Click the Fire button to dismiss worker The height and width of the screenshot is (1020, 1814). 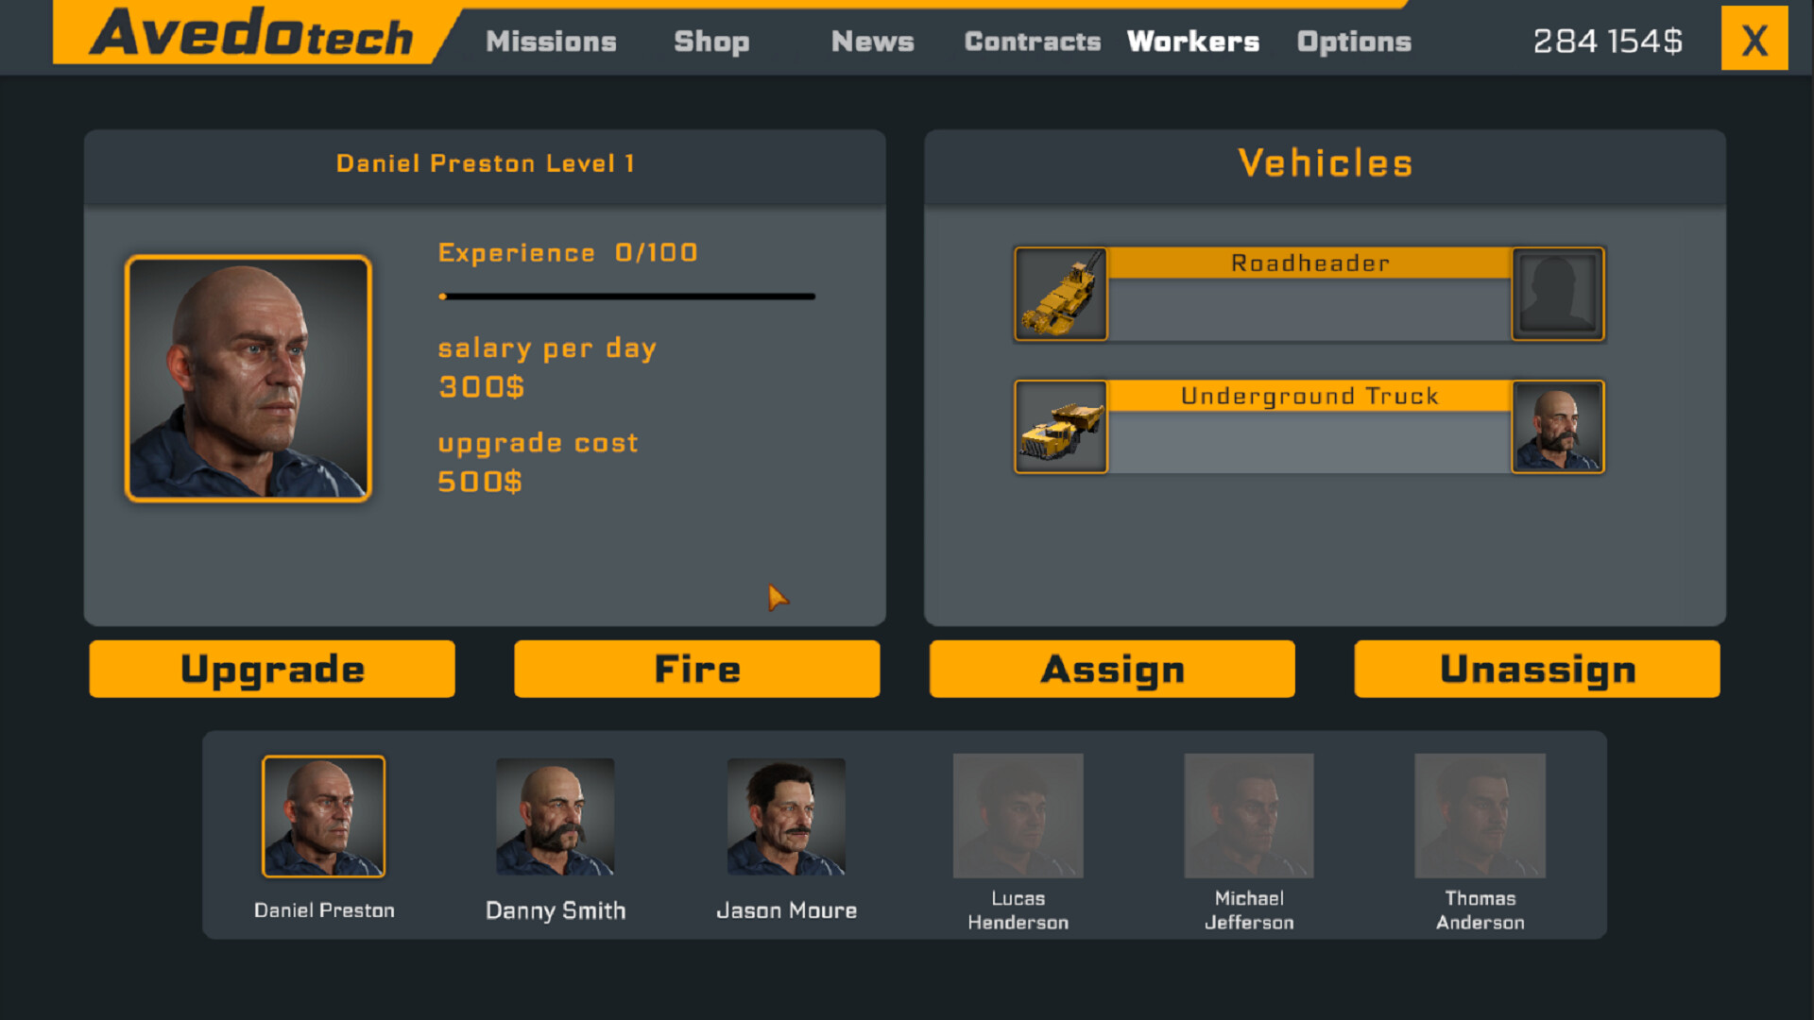tap(695, 668)
